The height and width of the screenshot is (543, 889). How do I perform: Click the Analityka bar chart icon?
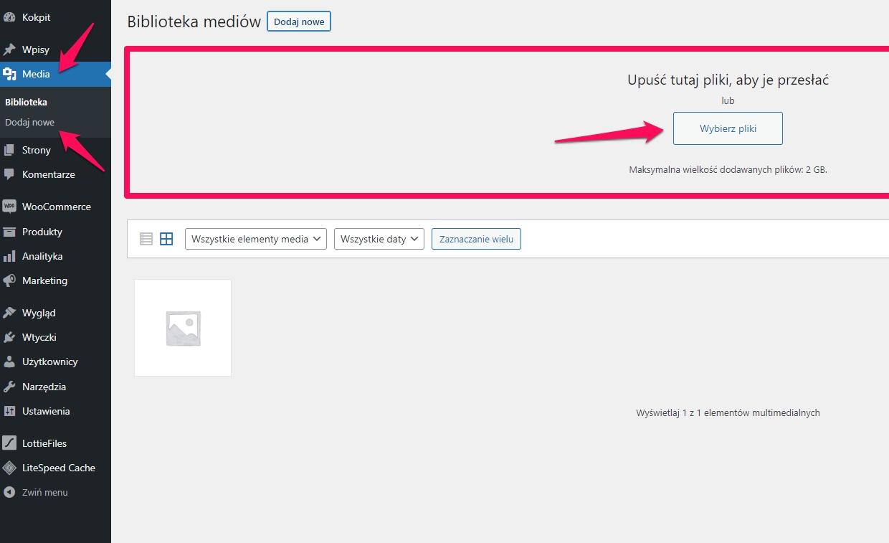9,256
